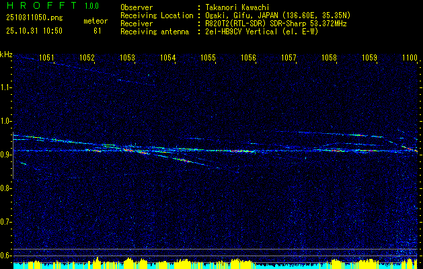The image size is (423, 269).
Task: Select the version number 1.0.0
Action: [x=91, y=6]
